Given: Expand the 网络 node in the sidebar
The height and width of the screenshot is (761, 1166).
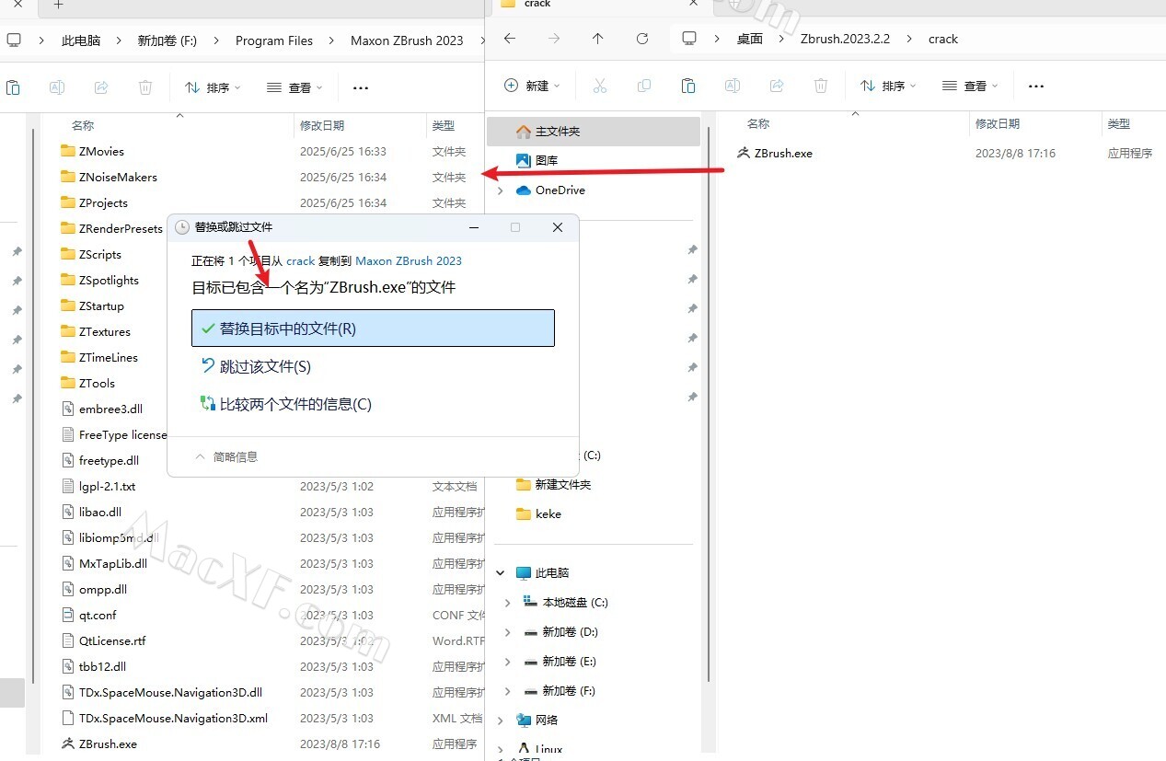Looking at the screenshot, I should 501,721.
